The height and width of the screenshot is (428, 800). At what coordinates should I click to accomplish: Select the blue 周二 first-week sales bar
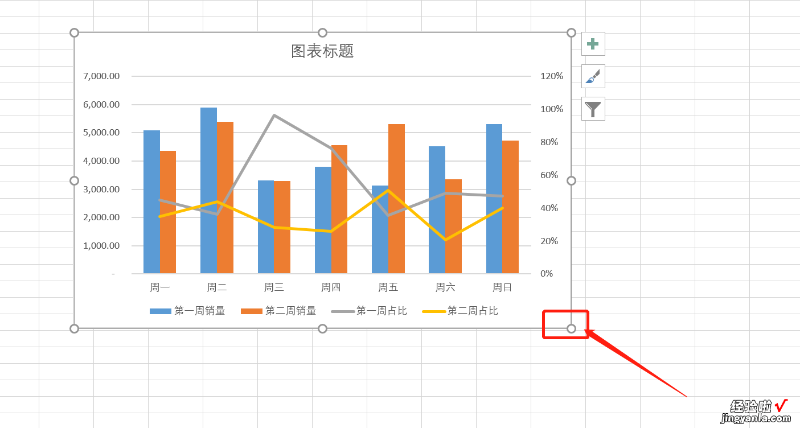208,191
